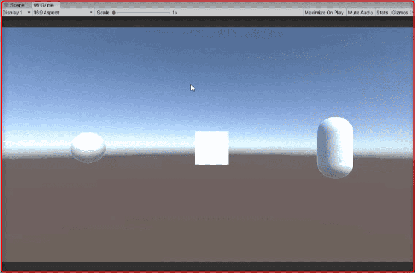Click the sphere object in Game view
This screenshot has height=273, width=415.
(x=88, y=148)
